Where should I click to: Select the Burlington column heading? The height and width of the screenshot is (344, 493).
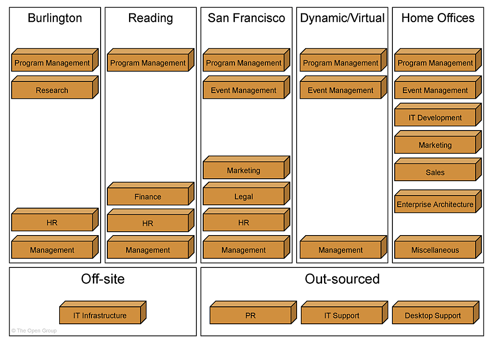click(x=55, y=18)
